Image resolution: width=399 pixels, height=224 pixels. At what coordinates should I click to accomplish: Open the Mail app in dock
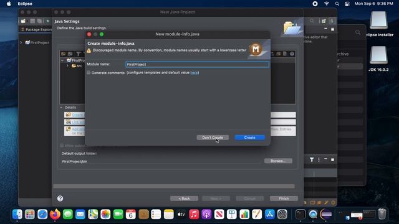(x=80, y=214)
